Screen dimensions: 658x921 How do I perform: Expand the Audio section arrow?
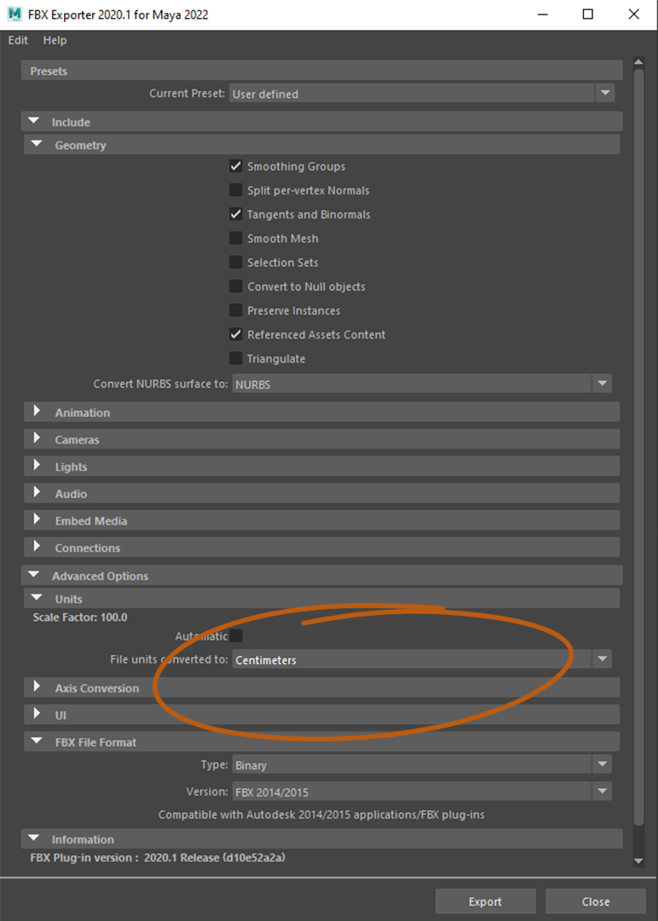[x=37, y=493]
